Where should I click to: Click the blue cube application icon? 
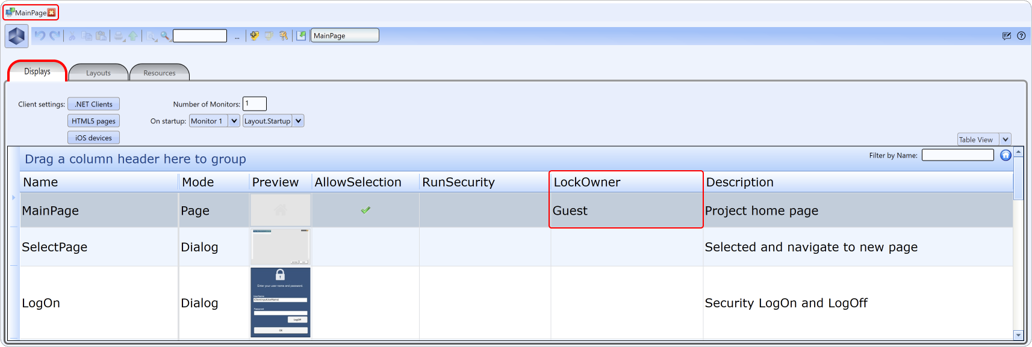(x=16, y=36)
